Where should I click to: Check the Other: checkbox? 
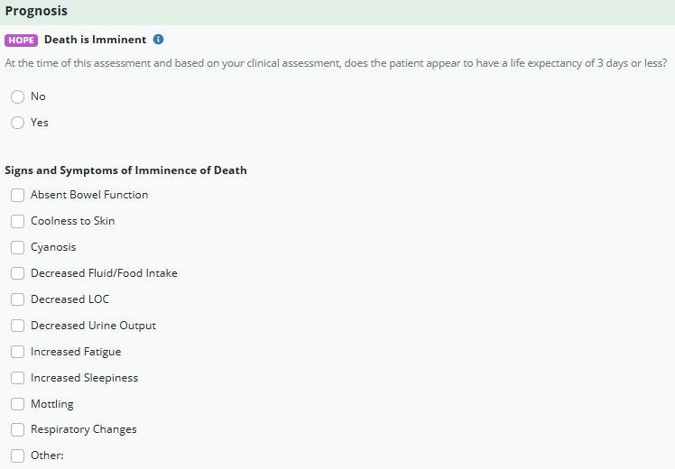pos(17,455)
